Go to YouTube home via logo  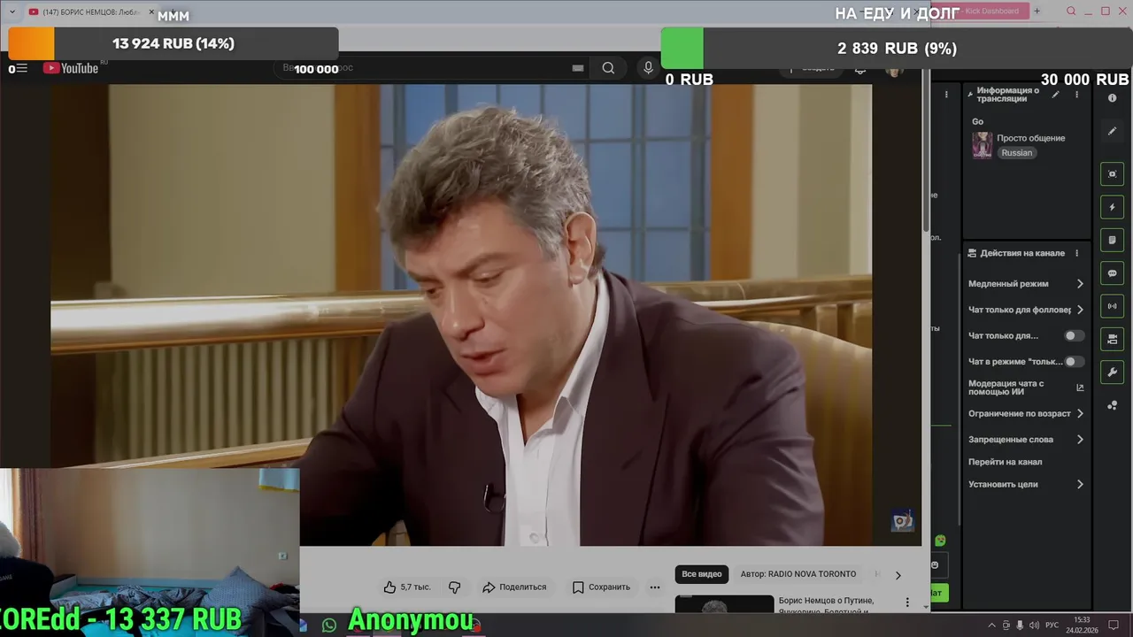point(71,68)
